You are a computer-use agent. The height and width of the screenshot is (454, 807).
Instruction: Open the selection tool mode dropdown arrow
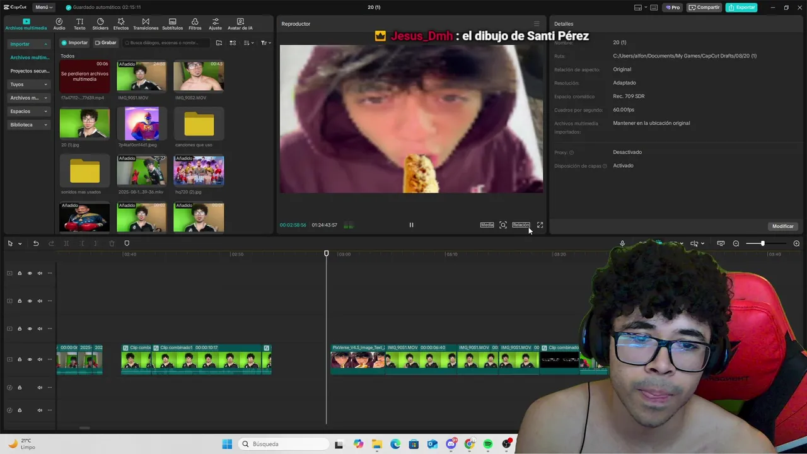point(20,243)
